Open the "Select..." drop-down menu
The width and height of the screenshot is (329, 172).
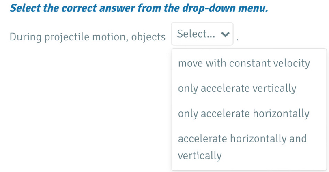tap(202, 34)
